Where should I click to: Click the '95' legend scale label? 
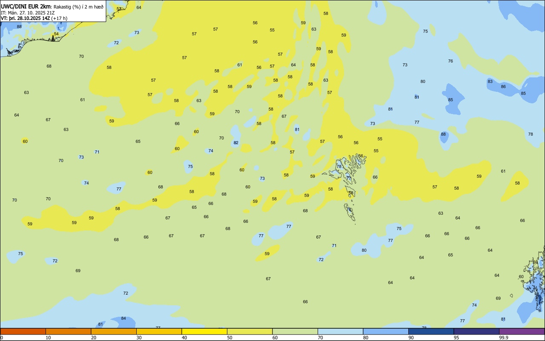456,338
